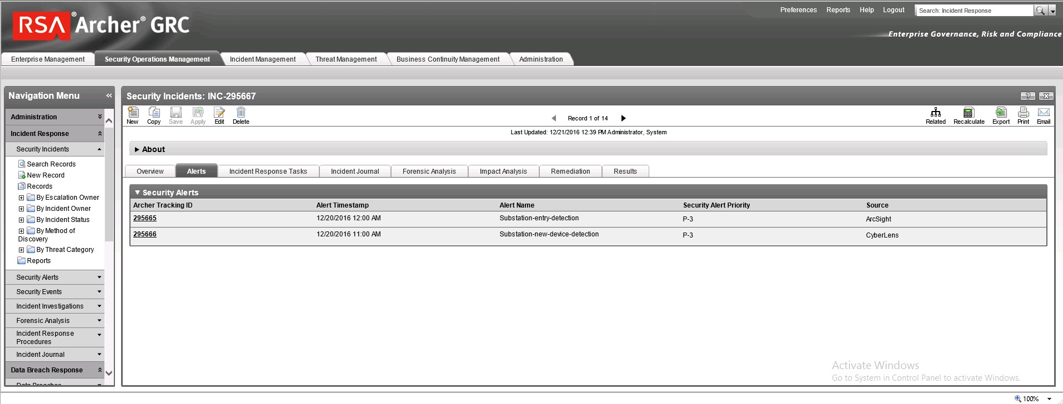Click the panel help question-mark button

point(1027,96)
